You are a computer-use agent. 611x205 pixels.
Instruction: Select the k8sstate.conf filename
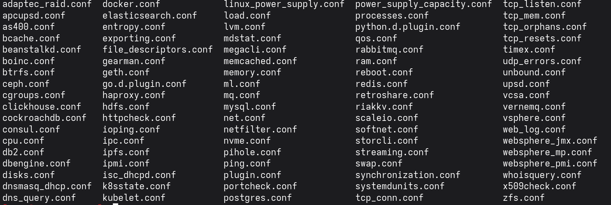coord(136,186)
